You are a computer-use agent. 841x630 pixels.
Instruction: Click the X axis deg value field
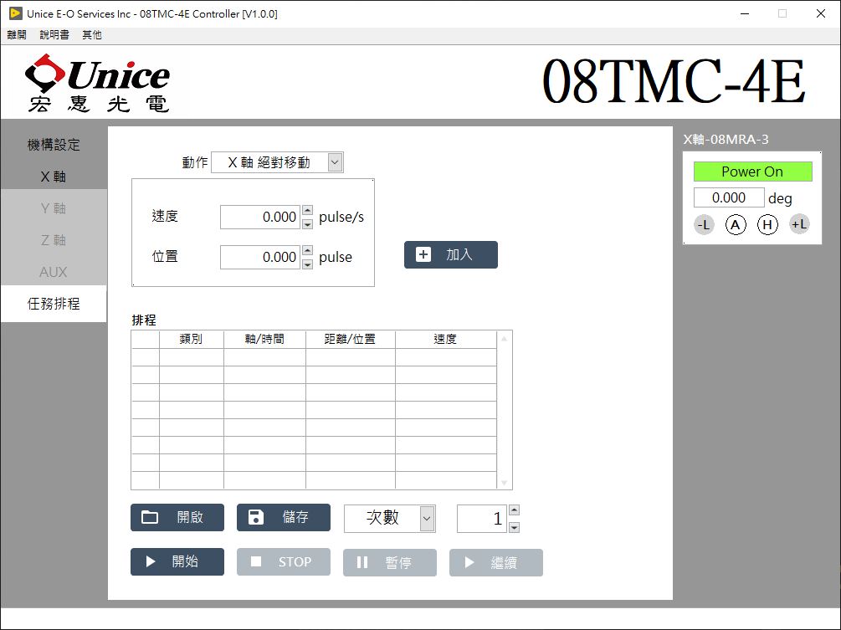[729, 197]
